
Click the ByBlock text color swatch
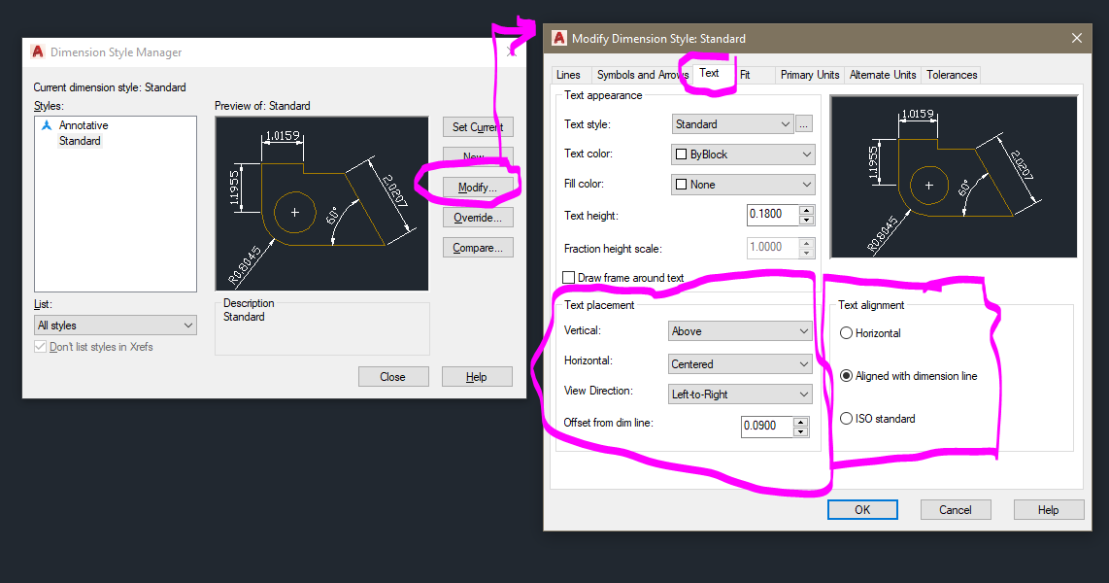(683, 154)
